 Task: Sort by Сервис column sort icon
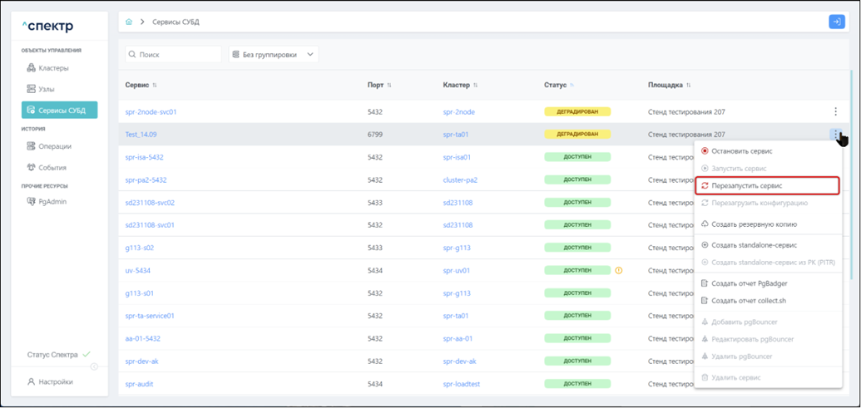(155, 85)
